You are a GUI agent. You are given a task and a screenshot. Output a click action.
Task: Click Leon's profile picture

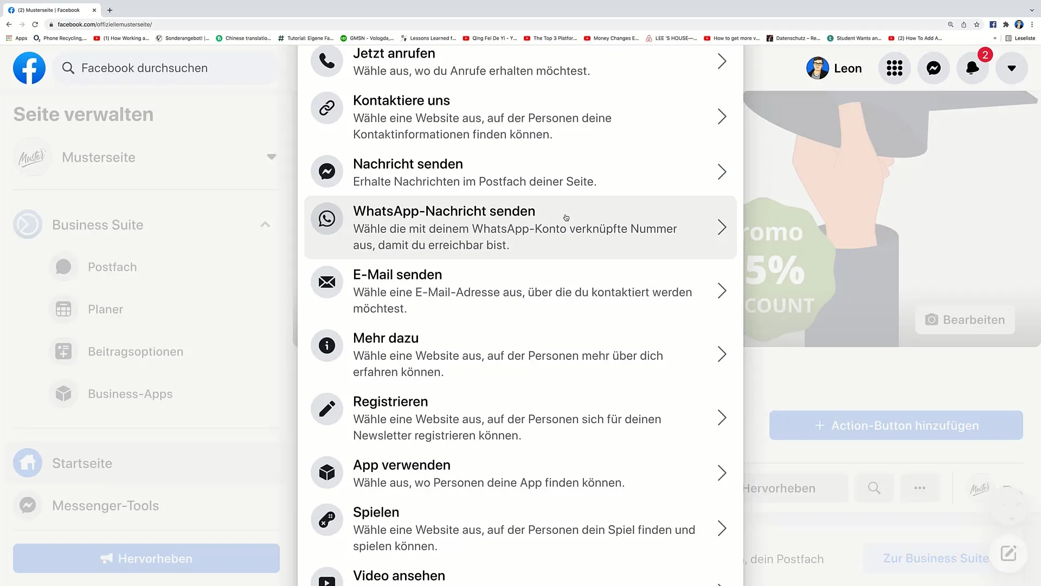point(818,68)
